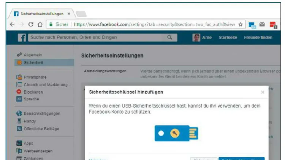Open the red extension icon with badge
This screenshot has width=285, height=160.
pos(273,25)
